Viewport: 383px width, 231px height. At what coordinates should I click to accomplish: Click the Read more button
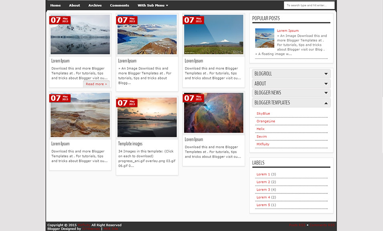pos(96,84)
